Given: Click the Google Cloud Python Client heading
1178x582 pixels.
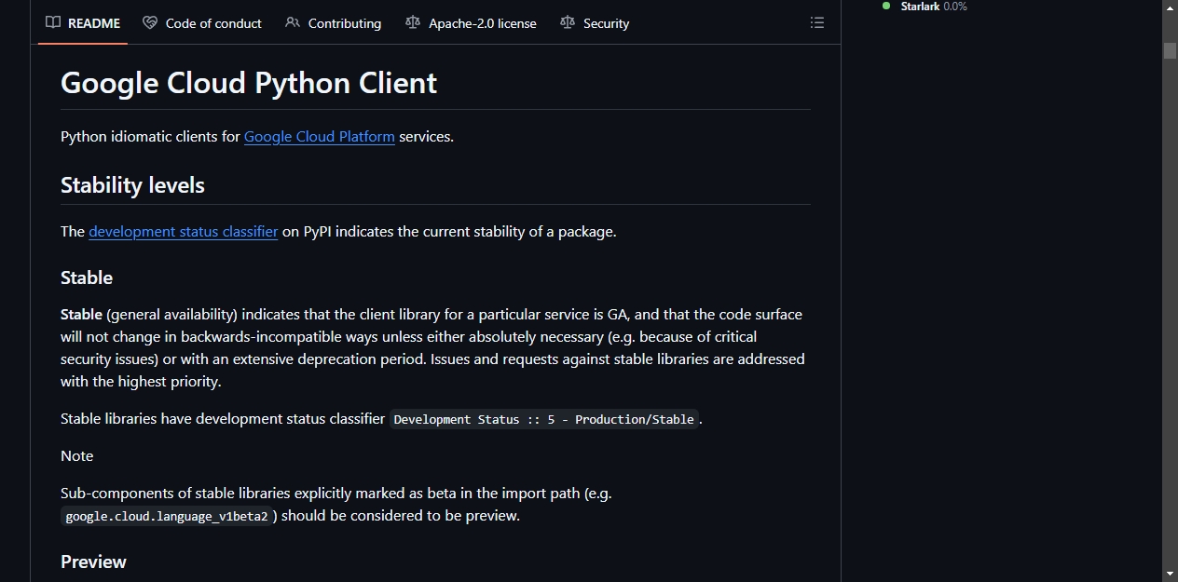Looking at the screenshot, I should [x=249, y=83].
